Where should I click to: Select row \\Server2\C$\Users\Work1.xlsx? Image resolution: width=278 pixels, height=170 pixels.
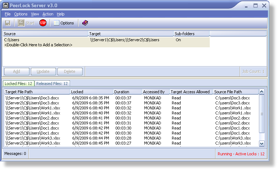131,113
